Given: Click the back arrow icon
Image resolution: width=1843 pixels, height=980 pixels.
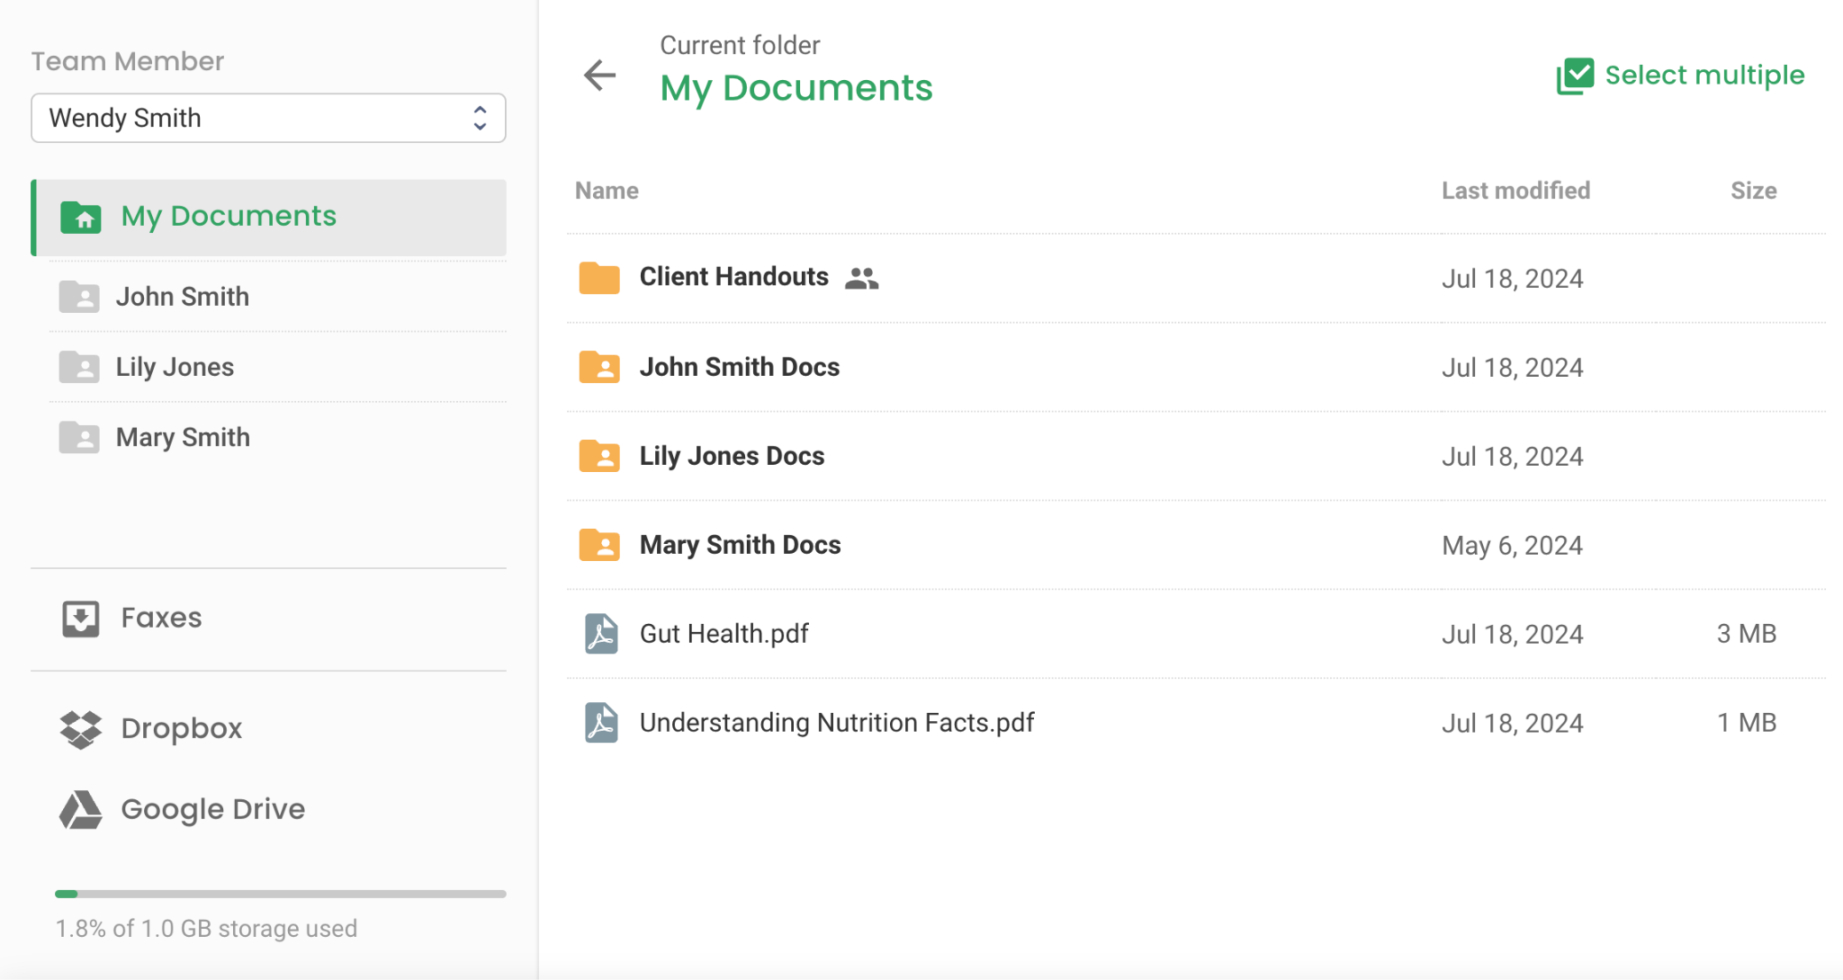Looking at the screenshot, I should click(599, 75).
